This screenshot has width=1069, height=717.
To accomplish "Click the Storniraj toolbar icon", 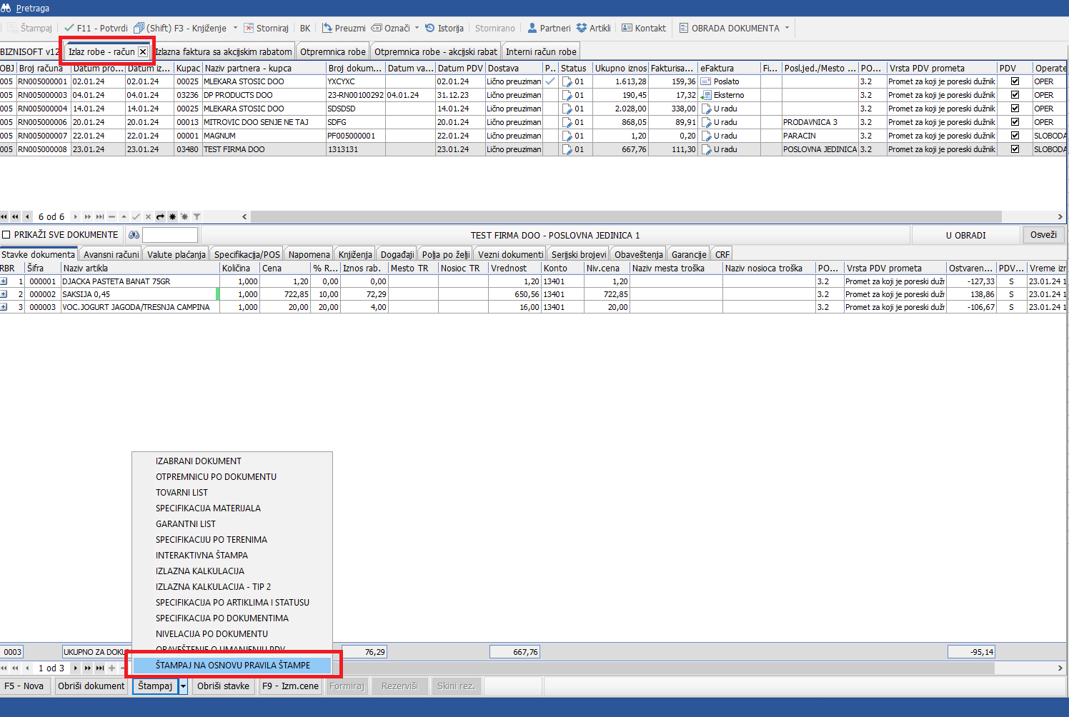I will click(x=249, y=29).
